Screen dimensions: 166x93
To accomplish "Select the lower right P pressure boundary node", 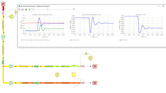I will [94, 83].
